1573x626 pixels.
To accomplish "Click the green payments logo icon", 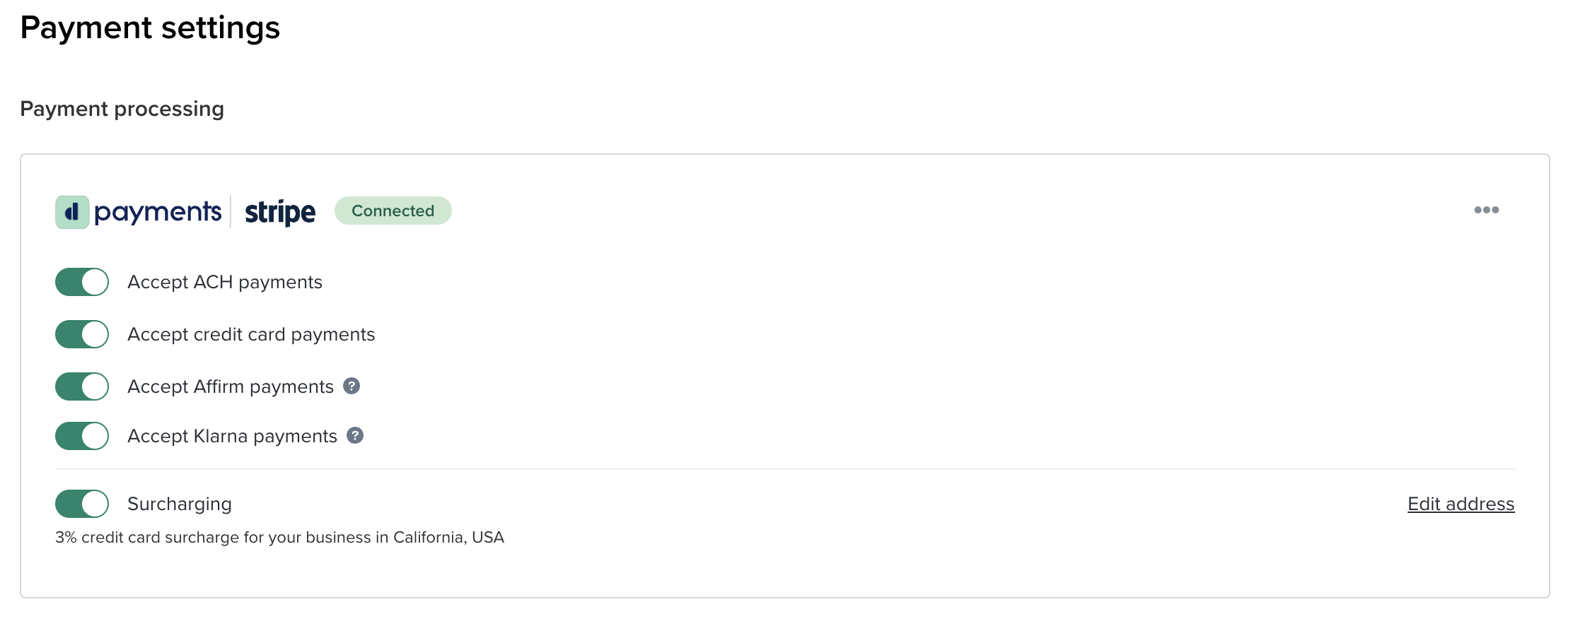I will 72,212.
